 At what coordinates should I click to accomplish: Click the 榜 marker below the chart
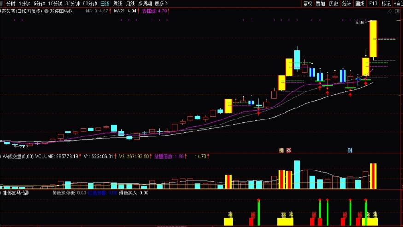tap(281, 150)
